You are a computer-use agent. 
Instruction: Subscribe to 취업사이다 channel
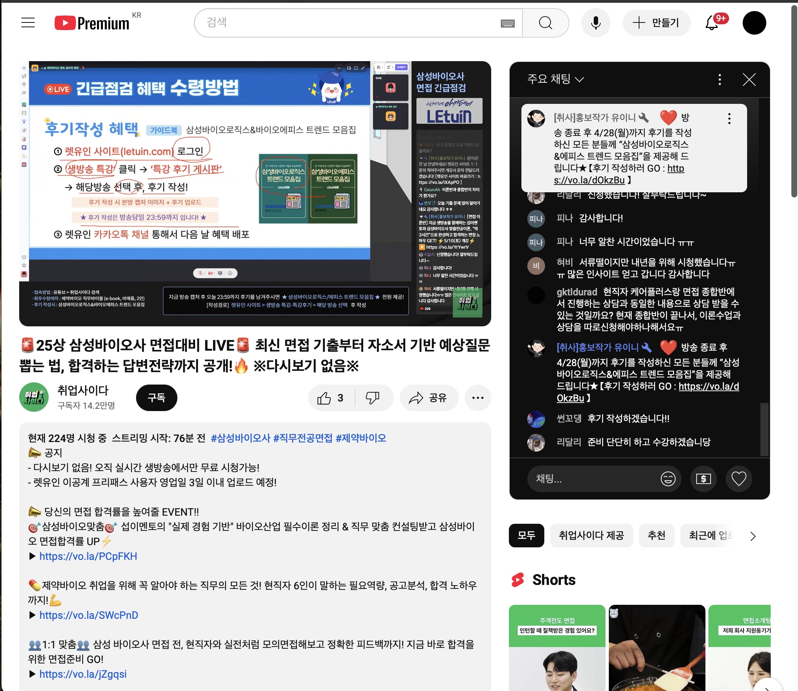coord(156,398)
